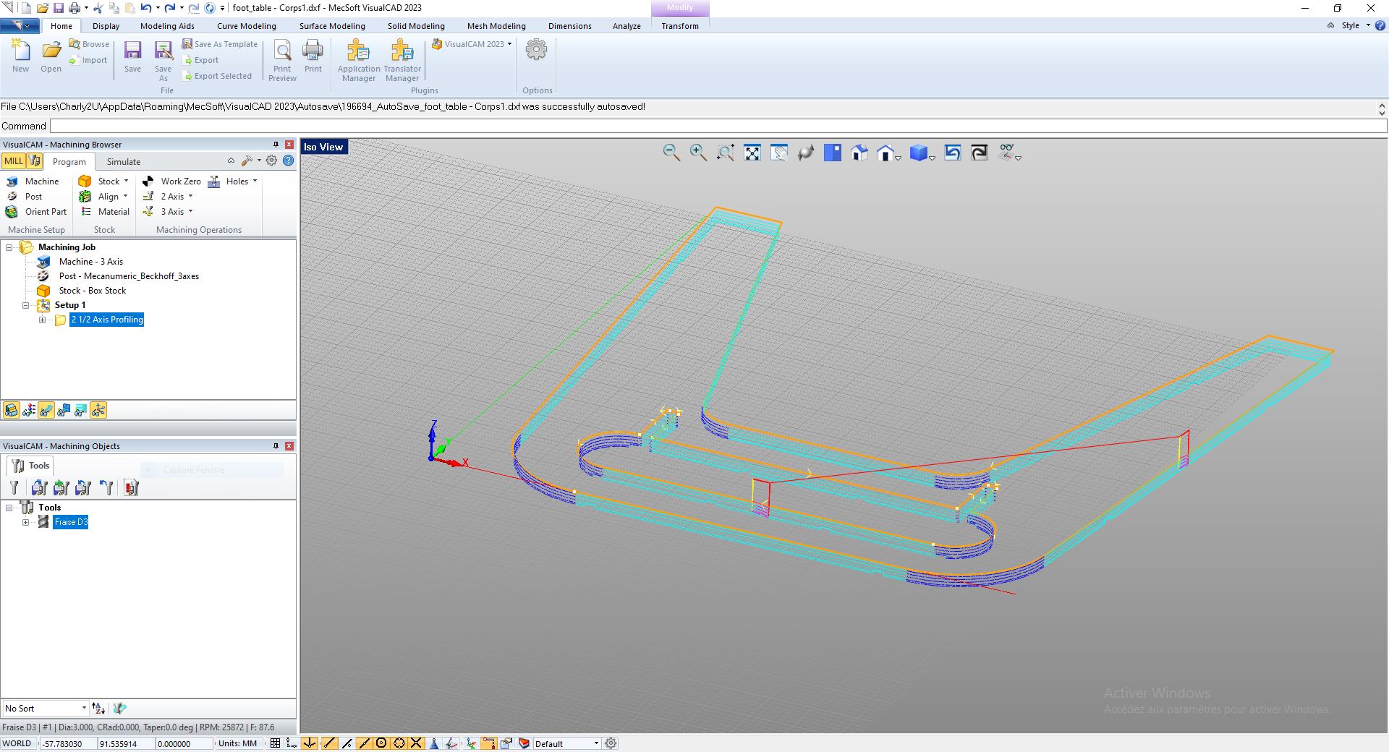Select Stock - Box Stock tree item
The image size is (1389, 752).
coord(93,291)
